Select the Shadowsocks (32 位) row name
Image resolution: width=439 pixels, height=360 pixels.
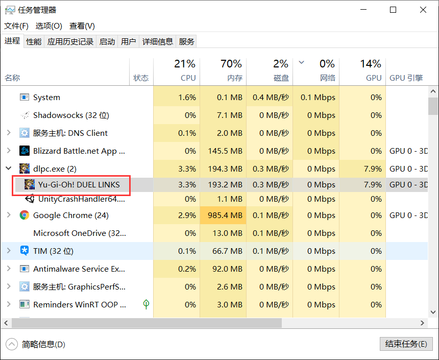pyautogui.click(x=71, y=115)
